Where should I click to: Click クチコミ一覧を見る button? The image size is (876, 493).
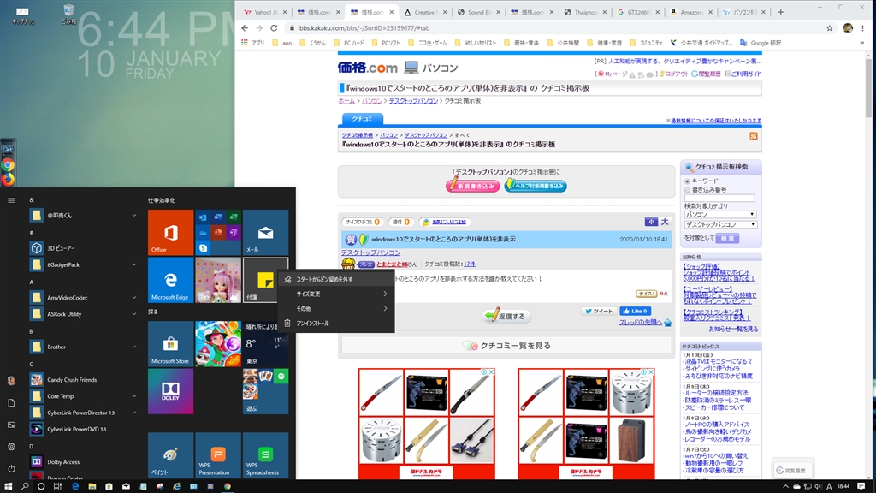click(506, 346)
